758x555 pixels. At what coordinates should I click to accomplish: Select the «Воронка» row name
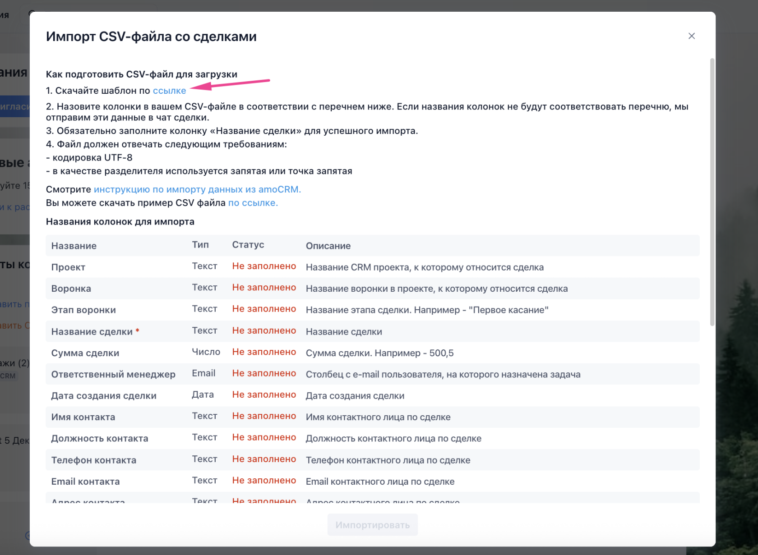tap(71, 289)
